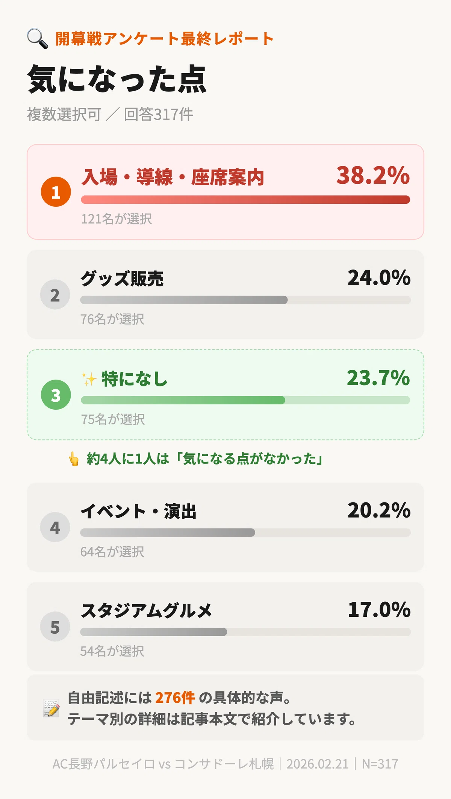Click the green rank 3 badge
451x799 pixels.
coord(56,395)
